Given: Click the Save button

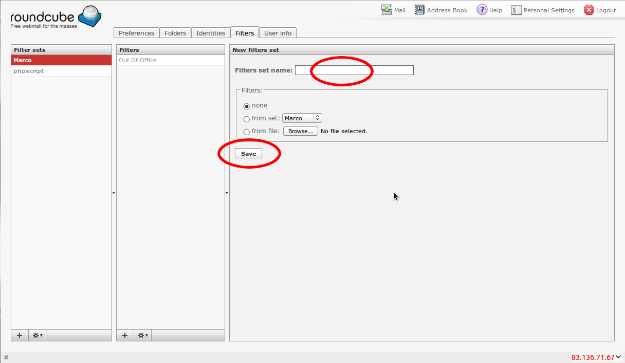Looking at the screenshot, I should [x=248, y=154].
